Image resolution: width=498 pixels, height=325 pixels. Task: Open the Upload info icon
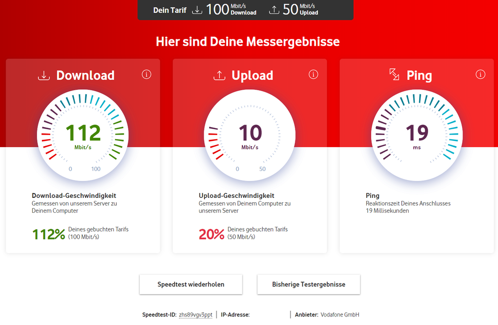(x=313, y=74)
